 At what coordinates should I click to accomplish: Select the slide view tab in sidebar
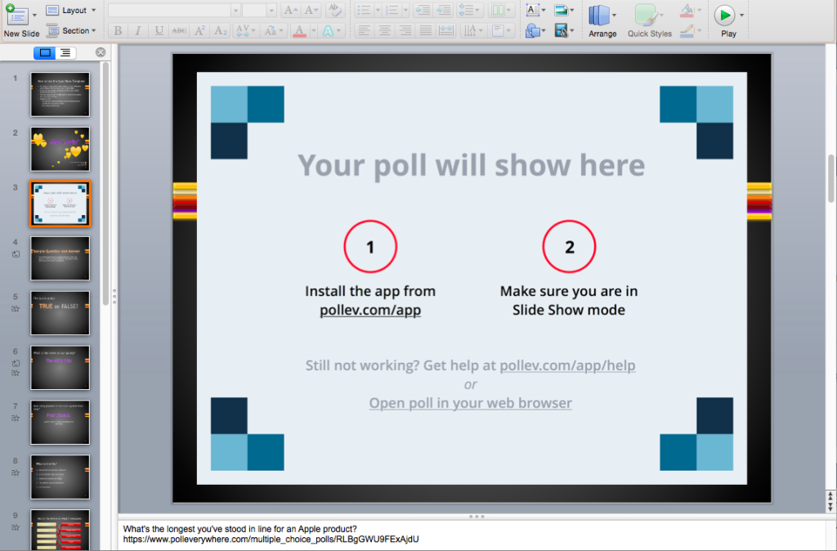(45, 52)
